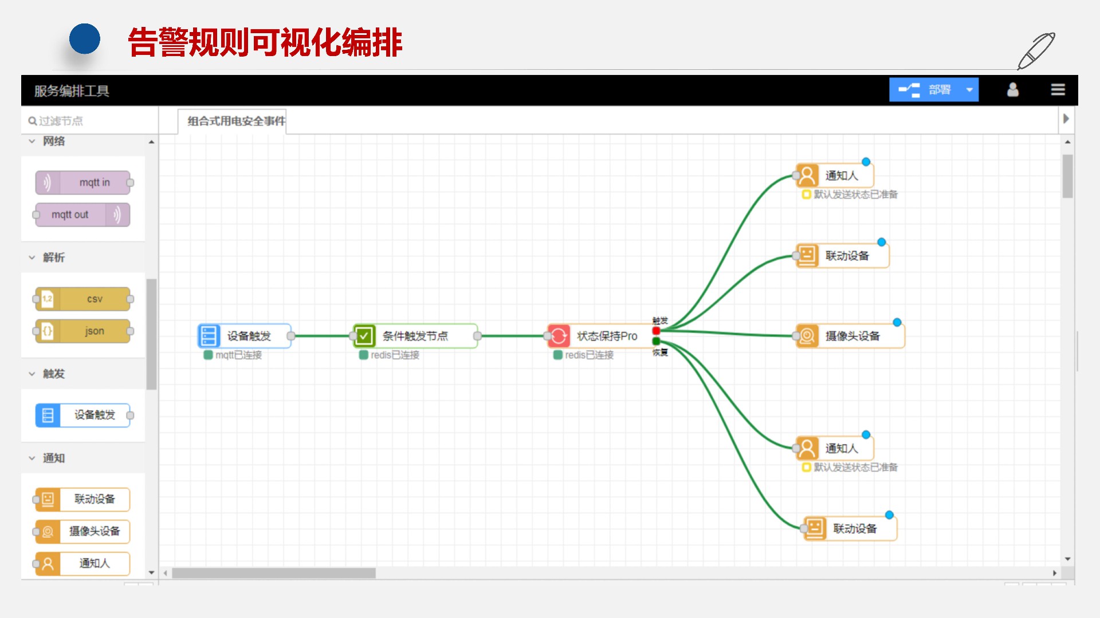Select the json parser palette node
Image resolution: width=1100 pixels, height=618 pixels.
pyautogui.click(x=83, y=331)
